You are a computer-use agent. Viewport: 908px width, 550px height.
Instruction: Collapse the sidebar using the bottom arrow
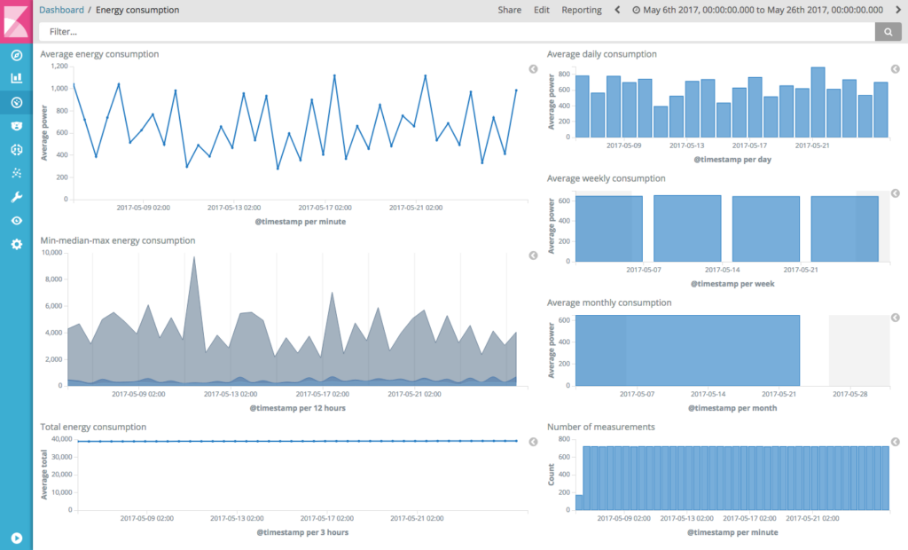[x=15, y=536]
